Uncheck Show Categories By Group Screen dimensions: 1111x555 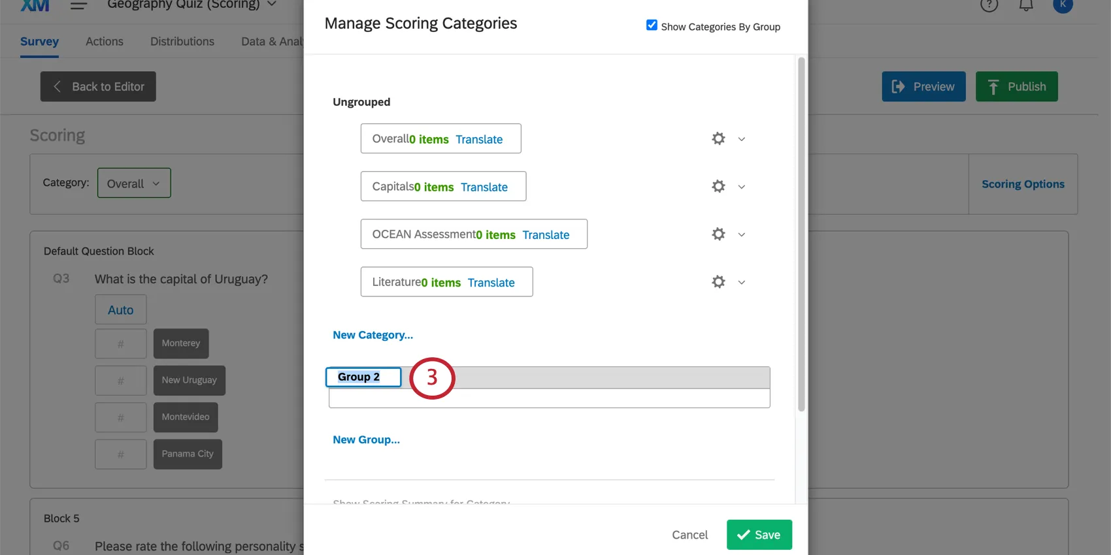(x=652, y=24)
